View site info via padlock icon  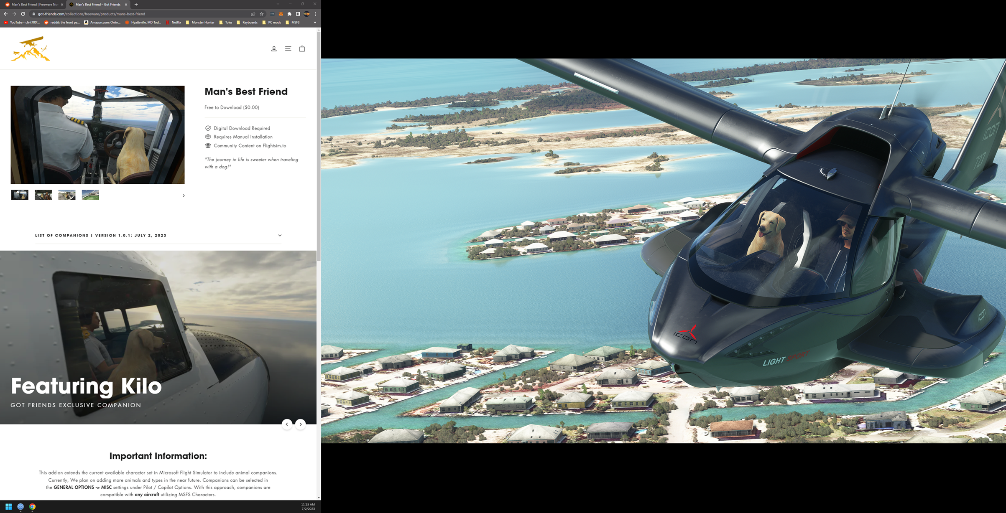[34, 14]
